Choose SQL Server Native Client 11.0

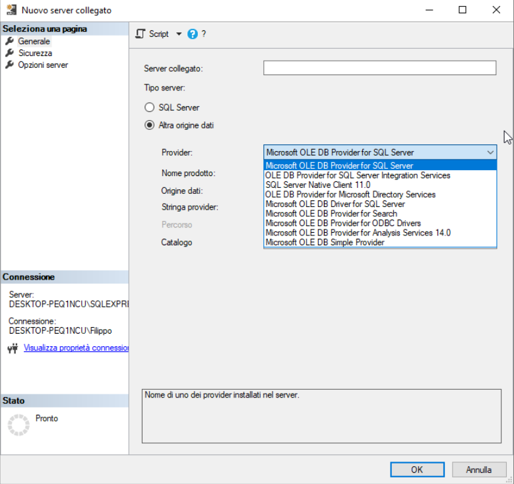(380, 185)
